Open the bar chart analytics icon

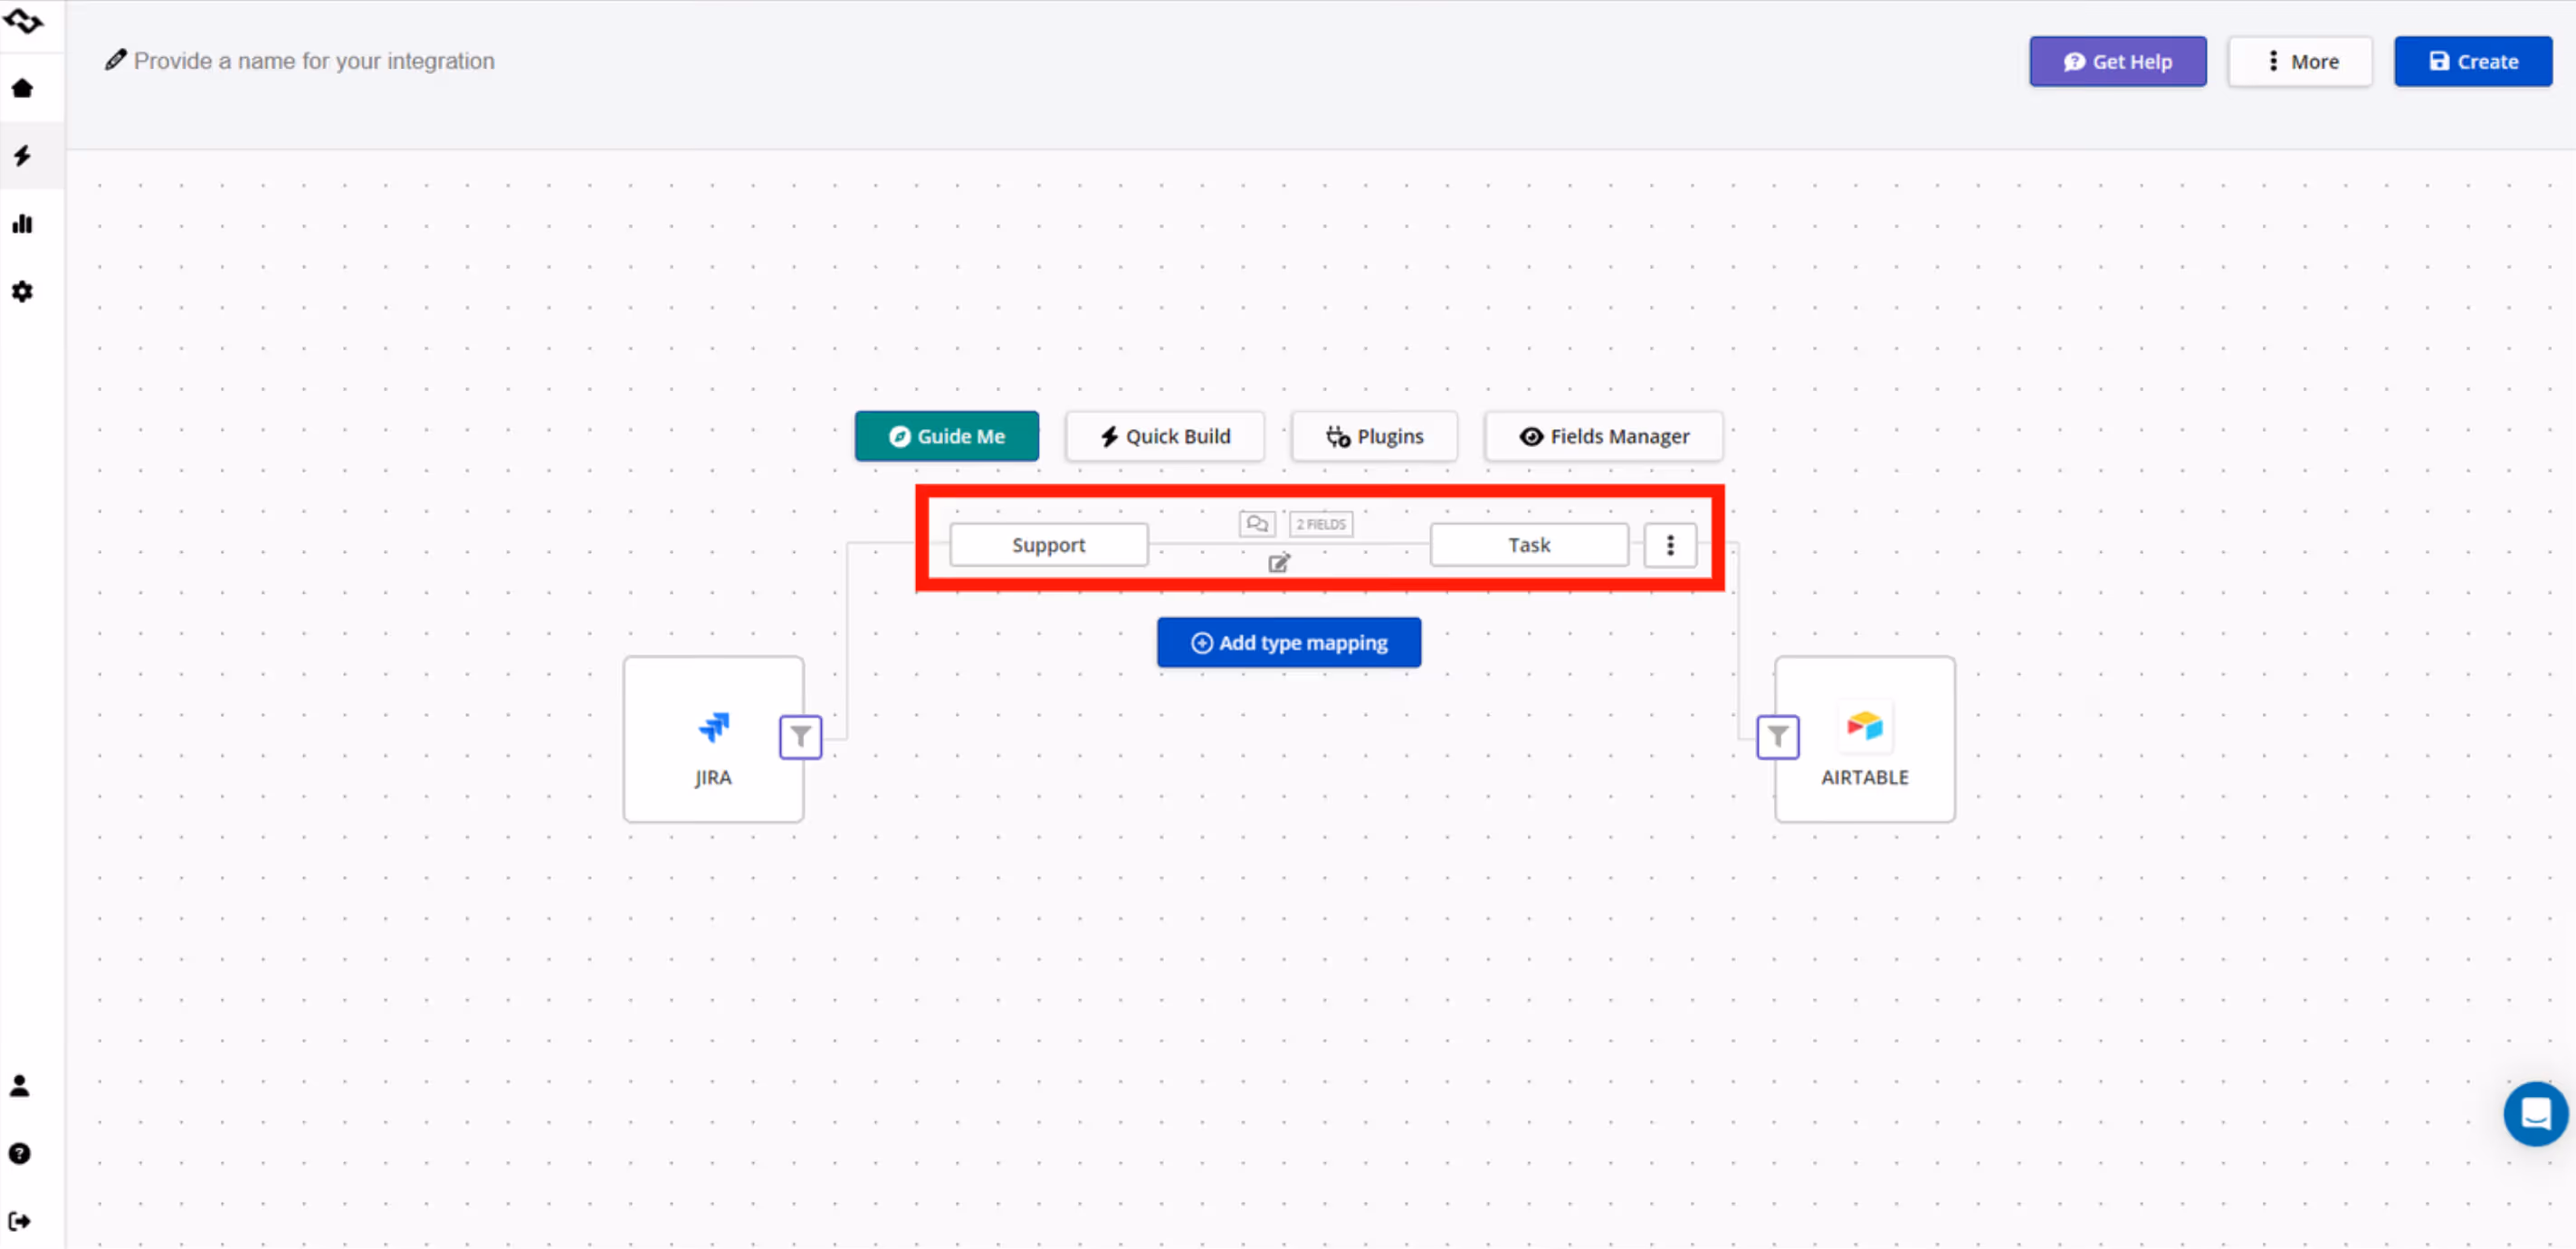point(22,224)
